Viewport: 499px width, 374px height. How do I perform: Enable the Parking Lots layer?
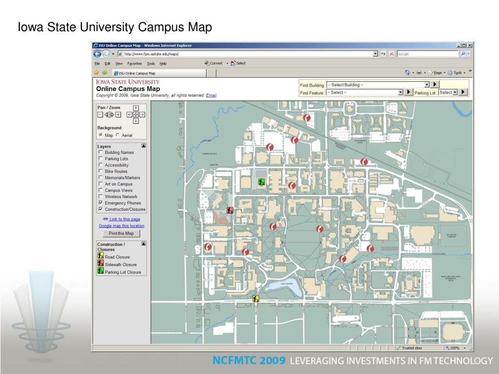click(100, 158)
